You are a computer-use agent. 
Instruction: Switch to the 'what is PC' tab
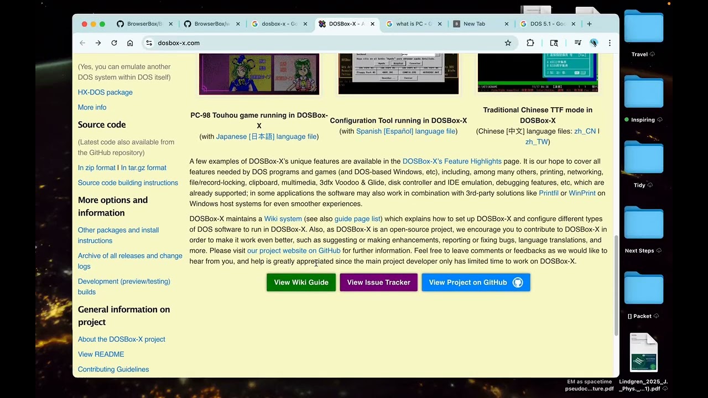click(414, 24)
